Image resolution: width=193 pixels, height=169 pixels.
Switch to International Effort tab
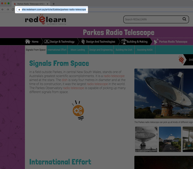point(57,50)
